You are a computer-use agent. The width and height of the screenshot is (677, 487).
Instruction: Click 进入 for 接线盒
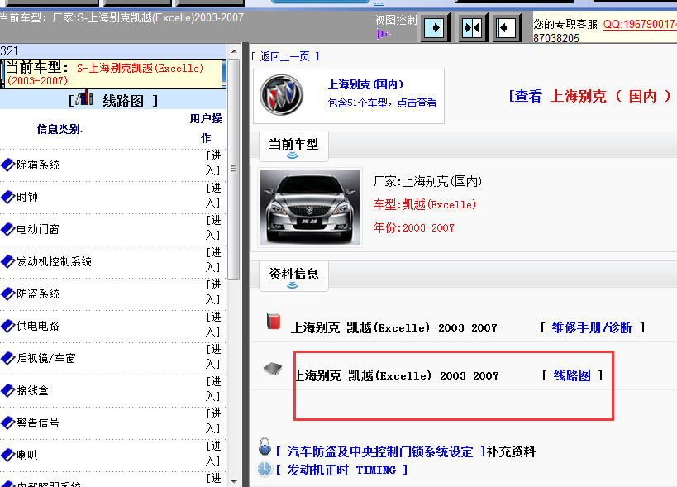pyautogui.click(x=213, y=389)
